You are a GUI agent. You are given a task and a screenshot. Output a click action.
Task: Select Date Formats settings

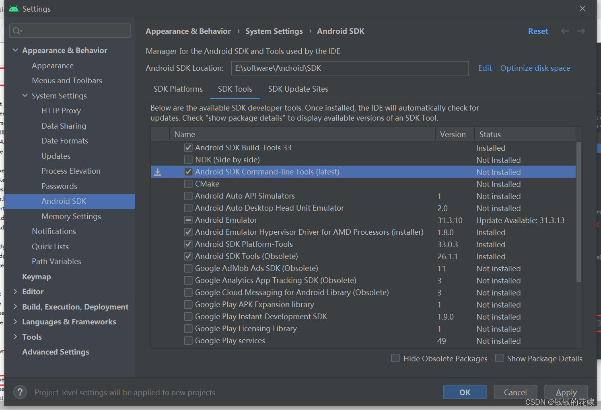(x=65, y=141)
